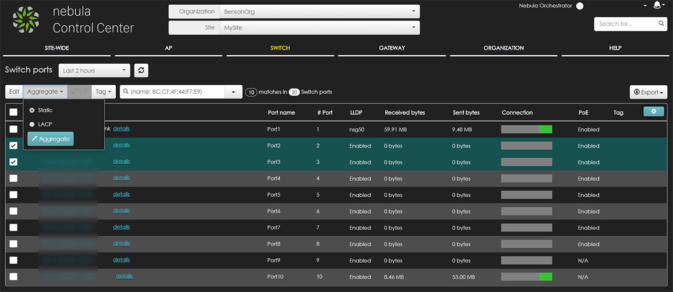Expand the search filter dropdown arrow
The width and height of the screenshot is (673, 292).
pos(233,92)
